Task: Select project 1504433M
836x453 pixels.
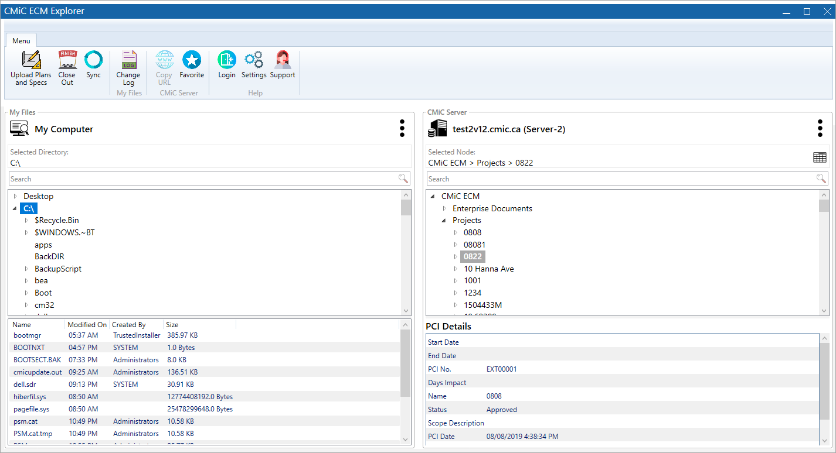Action: click(x=483, y=305)
